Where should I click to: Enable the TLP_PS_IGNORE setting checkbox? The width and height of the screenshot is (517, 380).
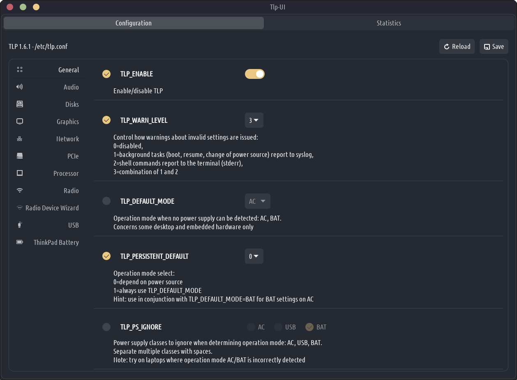(106, 327)
